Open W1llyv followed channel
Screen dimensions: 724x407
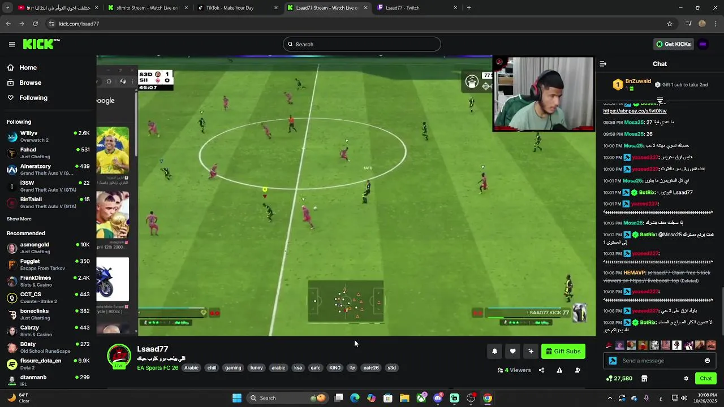pos(48,136)
